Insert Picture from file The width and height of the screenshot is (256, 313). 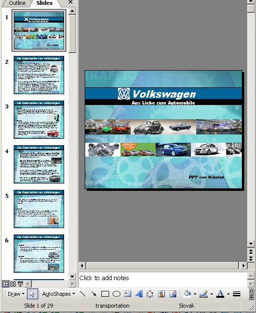(173, 294)
